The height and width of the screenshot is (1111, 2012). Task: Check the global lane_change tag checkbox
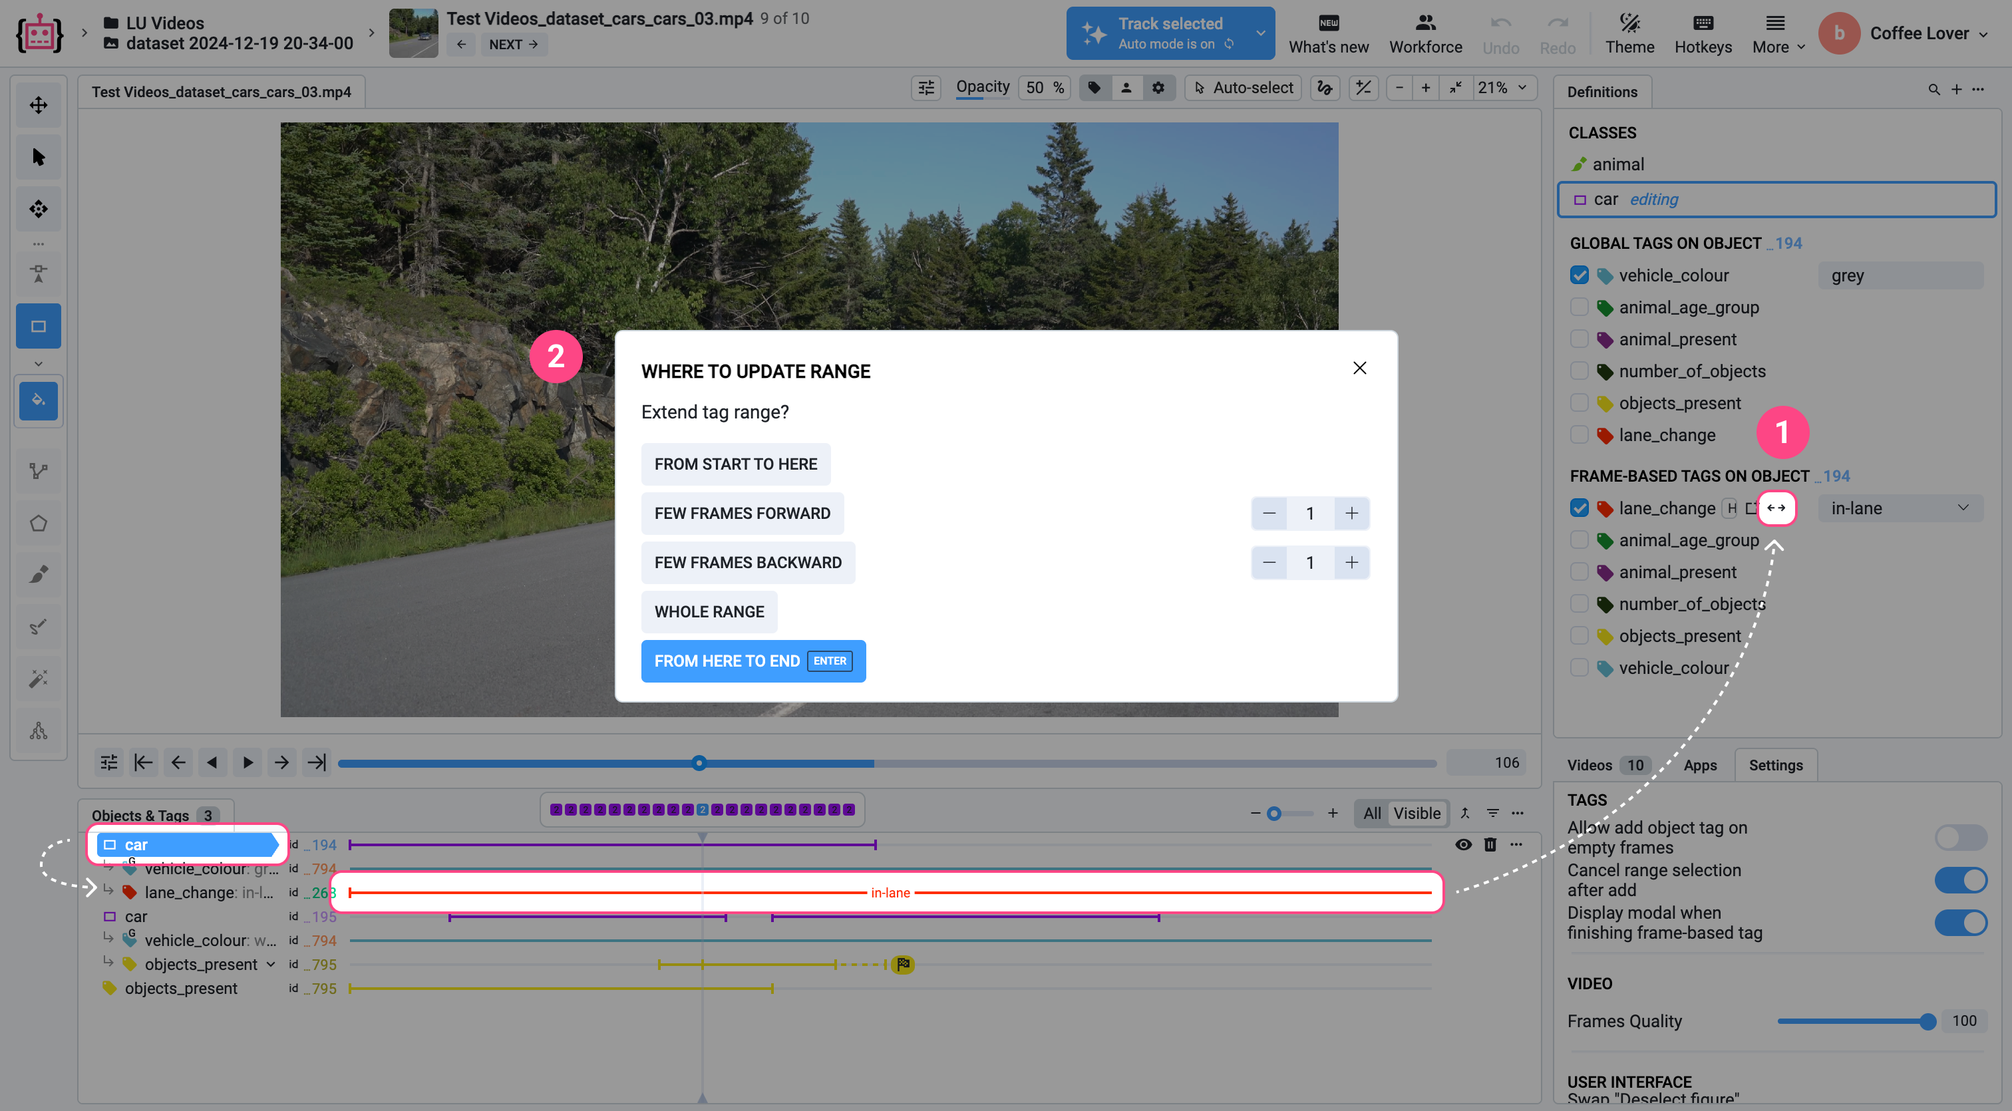pos(1580,435)
